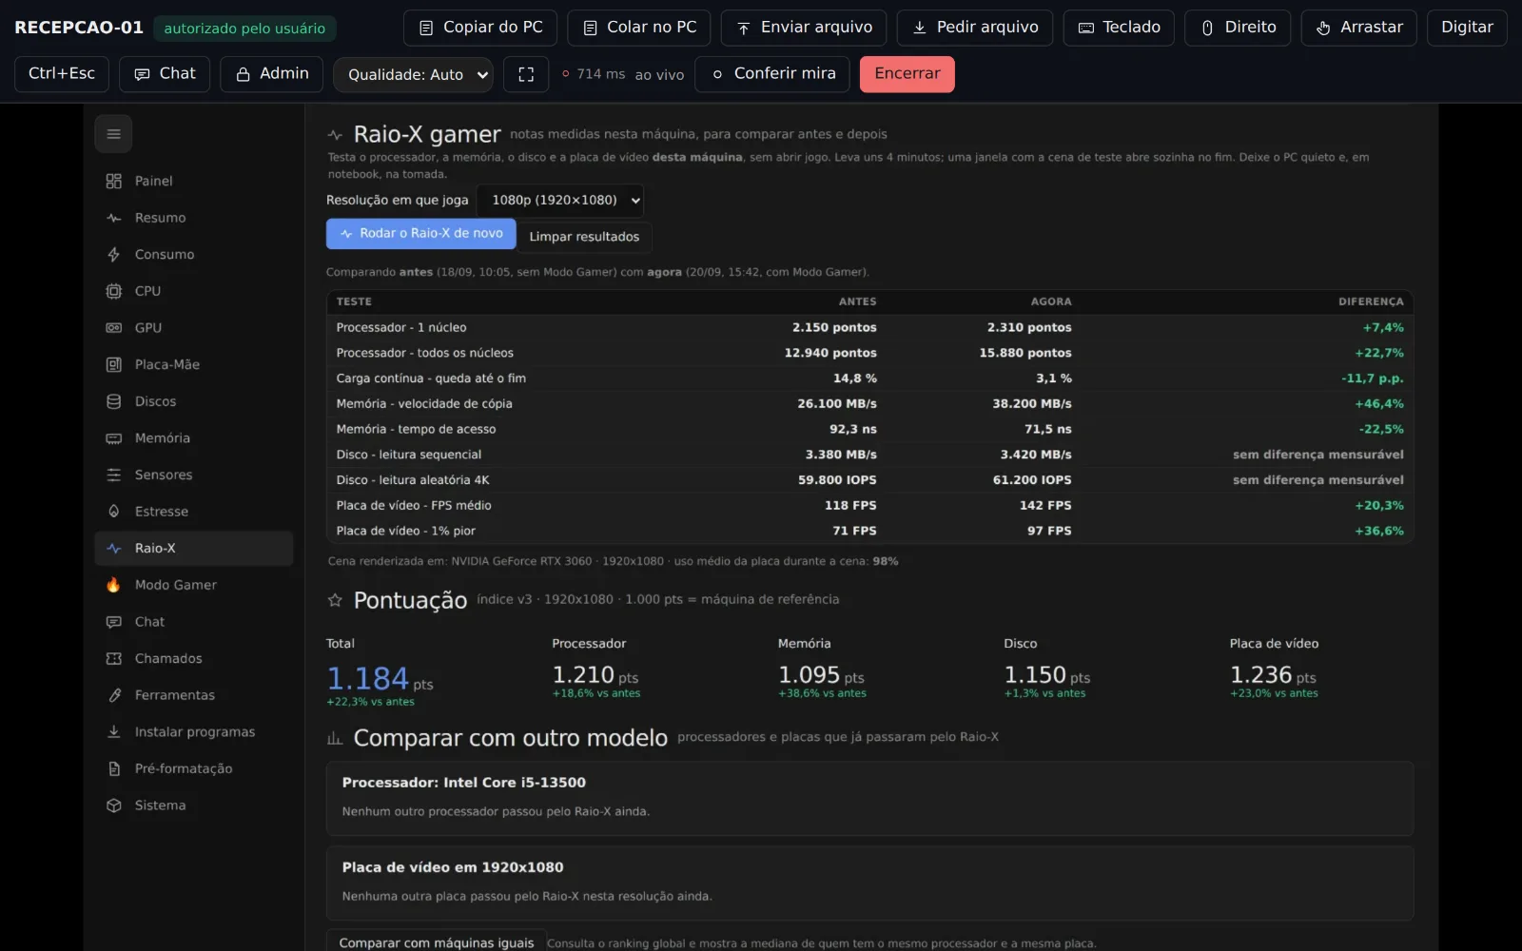Click Rodar o Raio-X de novo

[x=420, y=234]
